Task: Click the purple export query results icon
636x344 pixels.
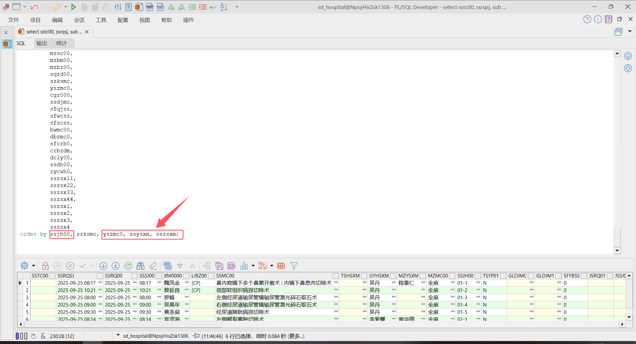Action: (232, 266)
